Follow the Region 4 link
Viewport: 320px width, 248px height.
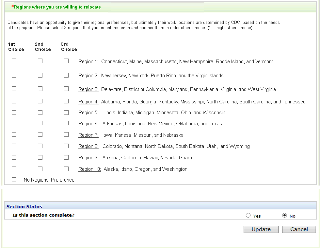pyautogui.click(x=88, y=102)
